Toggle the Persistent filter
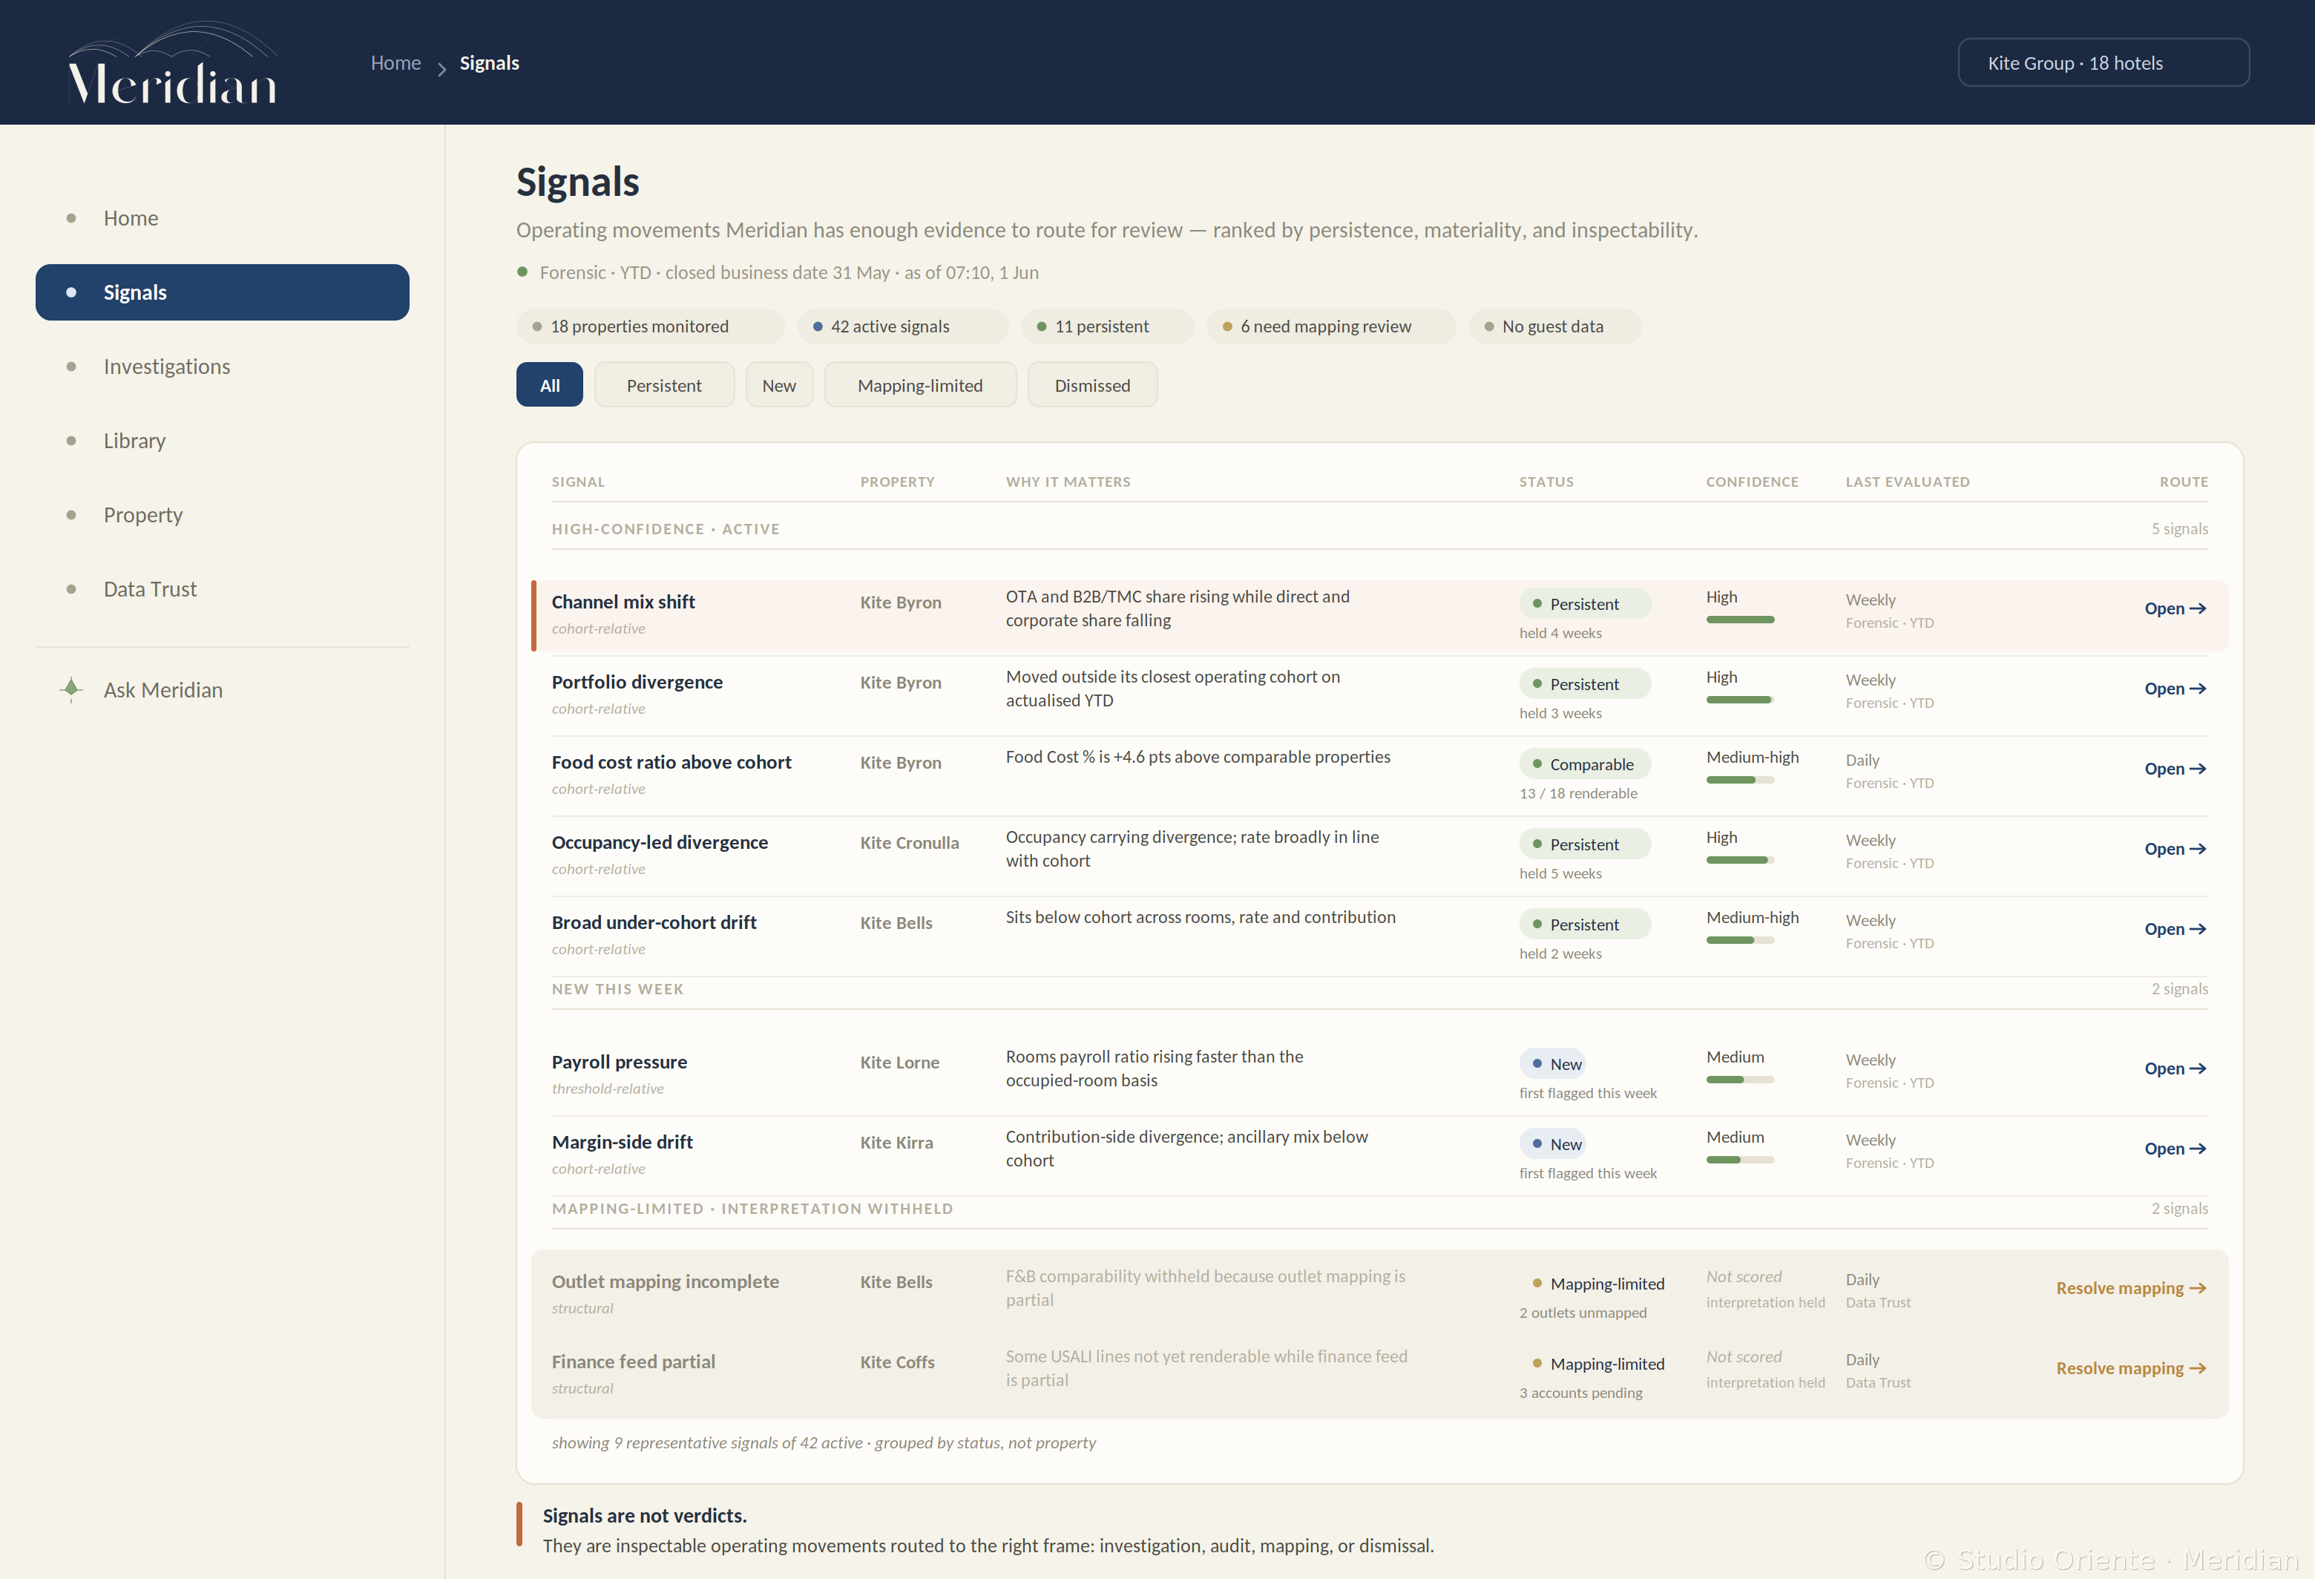Screen dimensions: 2315x1579 tap(663, 384)
